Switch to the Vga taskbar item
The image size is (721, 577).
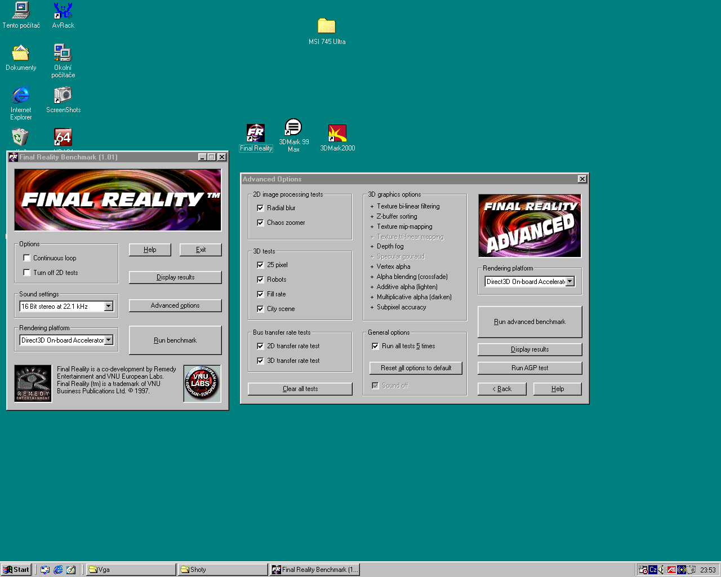pyautogui.click(x=131, y=570)
